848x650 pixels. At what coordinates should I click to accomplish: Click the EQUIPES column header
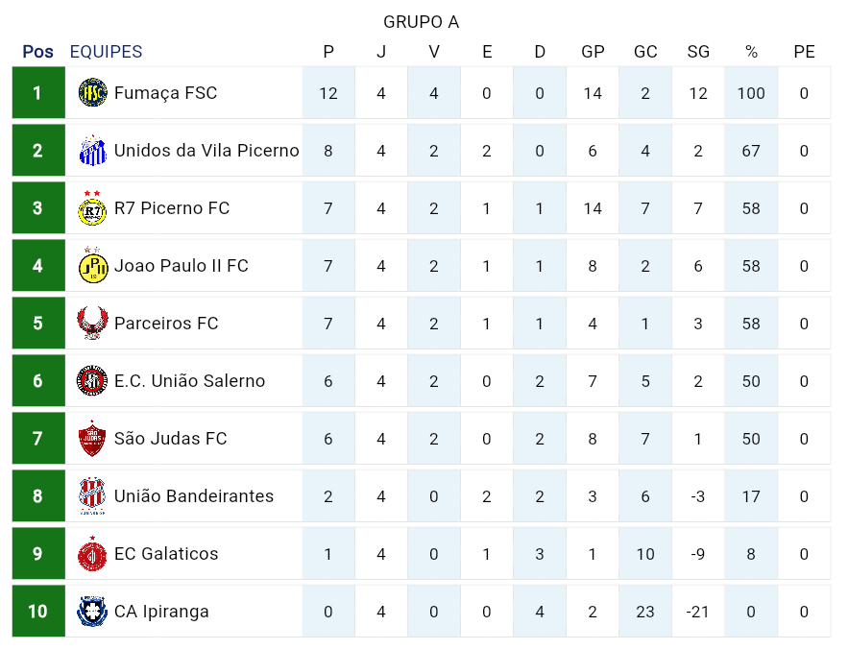click(x=106, y=52)
